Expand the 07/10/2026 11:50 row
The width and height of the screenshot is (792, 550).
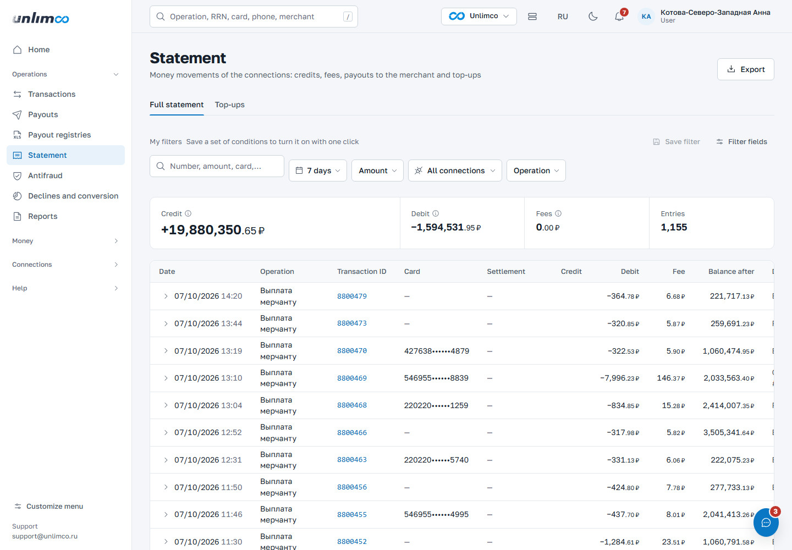[x=166, y=487]
